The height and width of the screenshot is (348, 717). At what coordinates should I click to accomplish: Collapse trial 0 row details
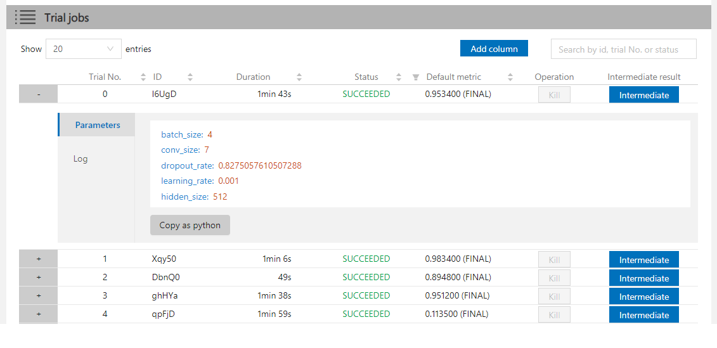pos(39,94)
